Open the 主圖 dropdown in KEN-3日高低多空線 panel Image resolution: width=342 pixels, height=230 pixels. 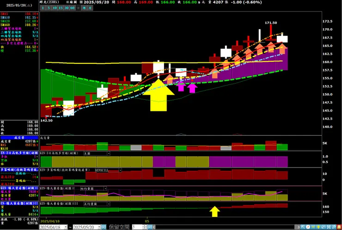pyautogui.click(x=109, y=153)
